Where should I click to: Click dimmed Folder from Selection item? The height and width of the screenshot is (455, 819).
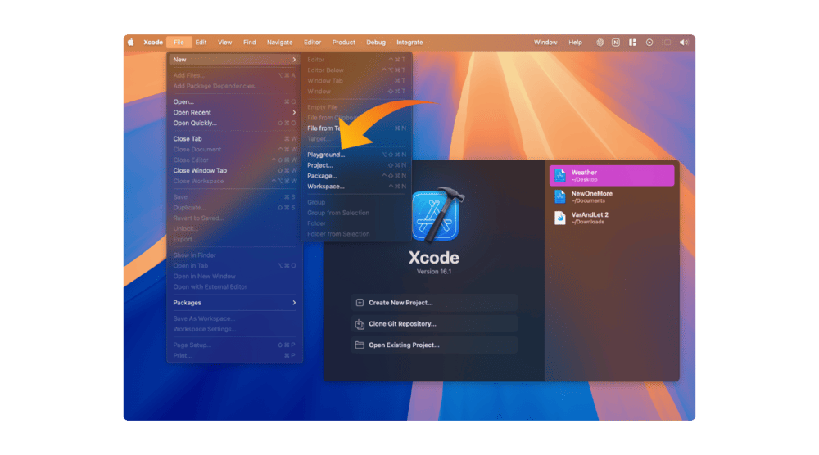pyautogui.click(x=356, y=234)
